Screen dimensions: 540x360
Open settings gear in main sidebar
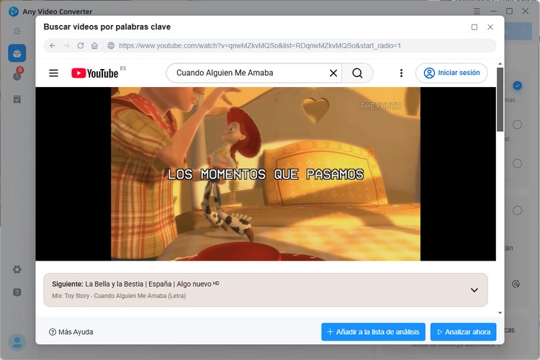(17, 269)
